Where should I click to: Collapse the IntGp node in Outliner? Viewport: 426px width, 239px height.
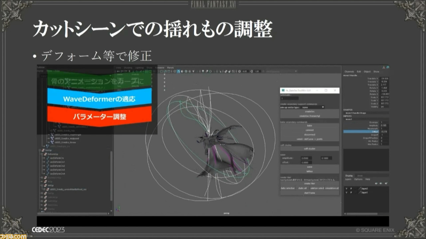[x=42, y=185]
